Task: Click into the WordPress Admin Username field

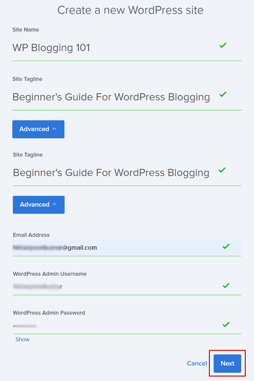Action: pos(127,287)
